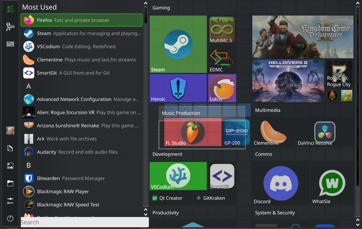Click the Gaming group header
Viewport: 362px width, 229px height.
161,8
